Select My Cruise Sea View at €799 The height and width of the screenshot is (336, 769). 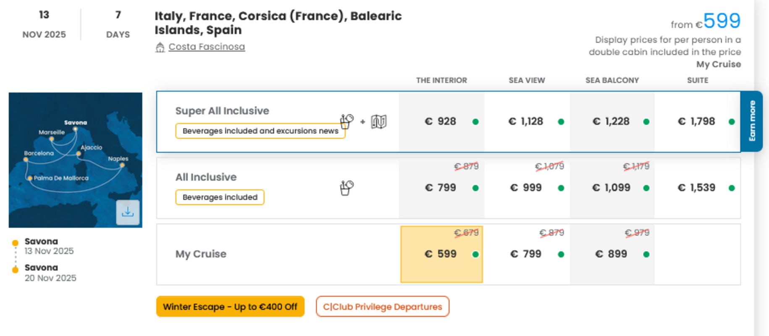tap(527, 254)
